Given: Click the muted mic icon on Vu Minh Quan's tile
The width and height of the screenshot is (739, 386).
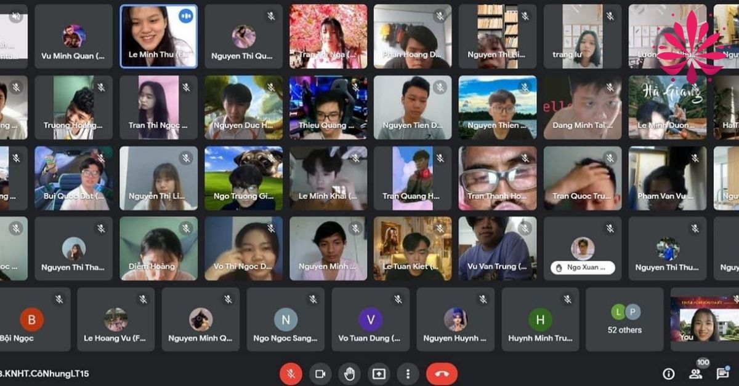Looking at the screenshot, I should tap(101, 17).
